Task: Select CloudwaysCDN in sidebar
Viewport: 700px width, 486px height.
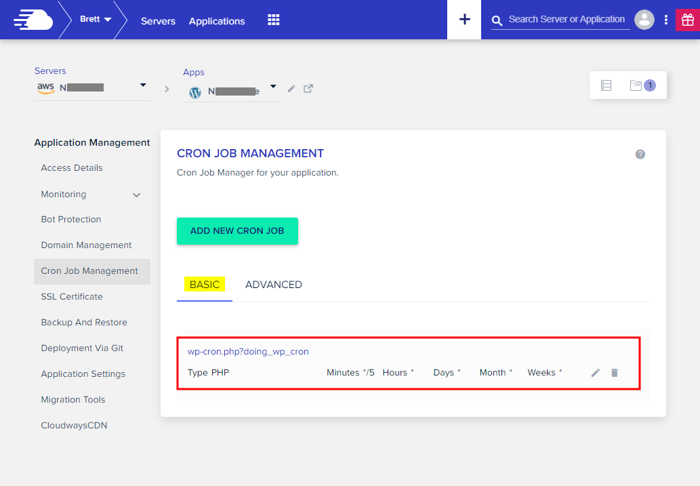Action: 74,425
